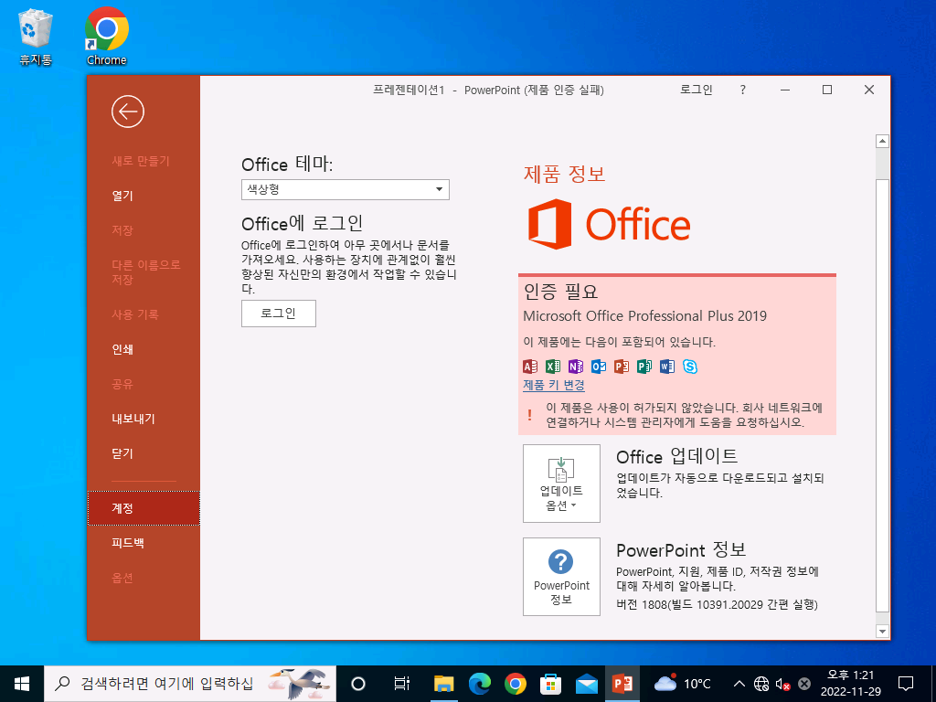Click 로그인 in the title bar
Screen dimensions: 936x702
(x=696, y=90)
